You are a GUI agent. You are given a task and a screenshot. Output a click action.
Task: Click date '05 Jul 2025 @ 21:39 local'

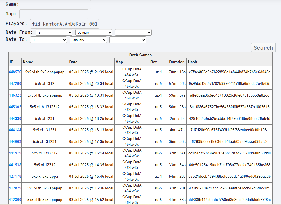[91, 72]
